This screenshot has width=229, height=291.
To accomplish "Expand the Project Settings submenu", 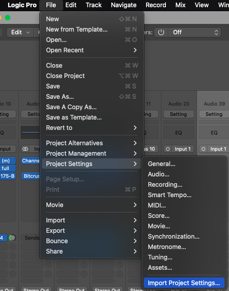I will tap(92, 164).
